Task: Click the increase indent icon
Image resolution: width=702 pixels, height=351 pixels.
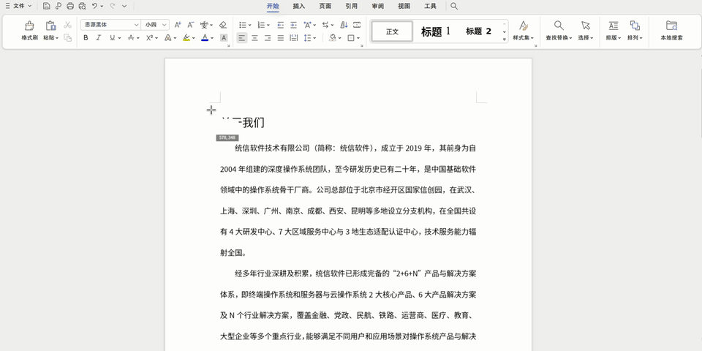Action: [293, 25]
